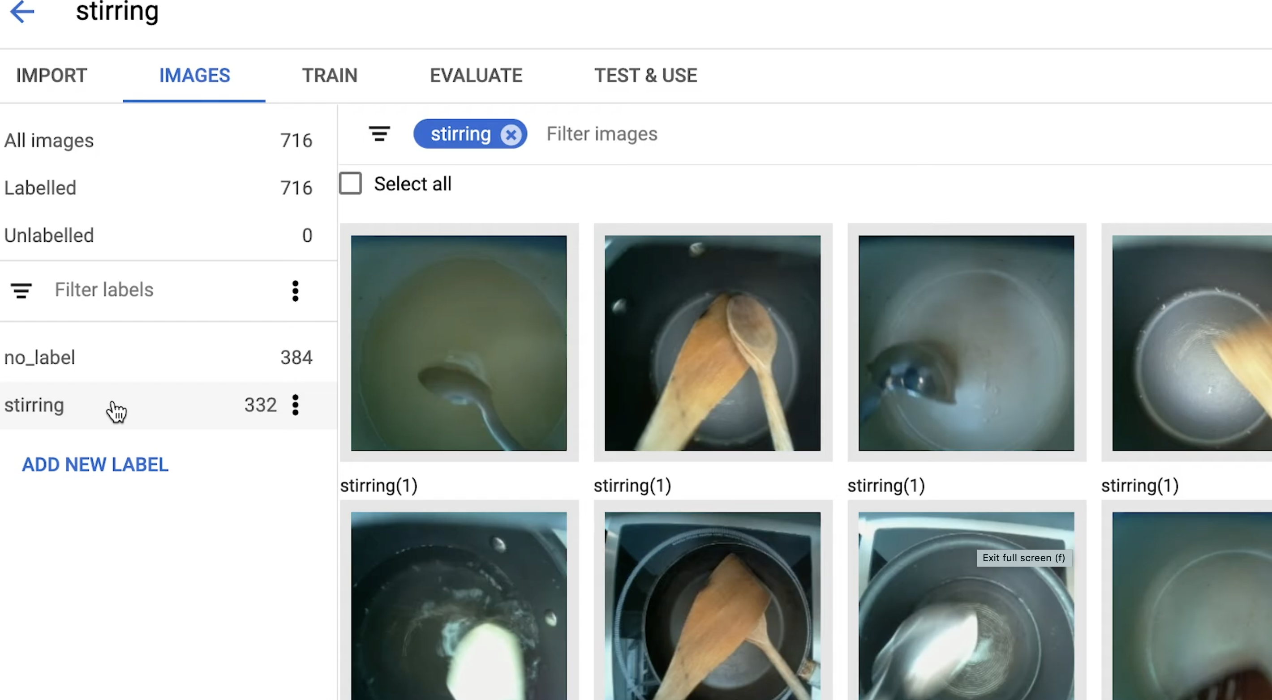Select the stirring label in sidebar
Image resolution: width=1272 pixels, height=700 pixels.
click(34, 405)
